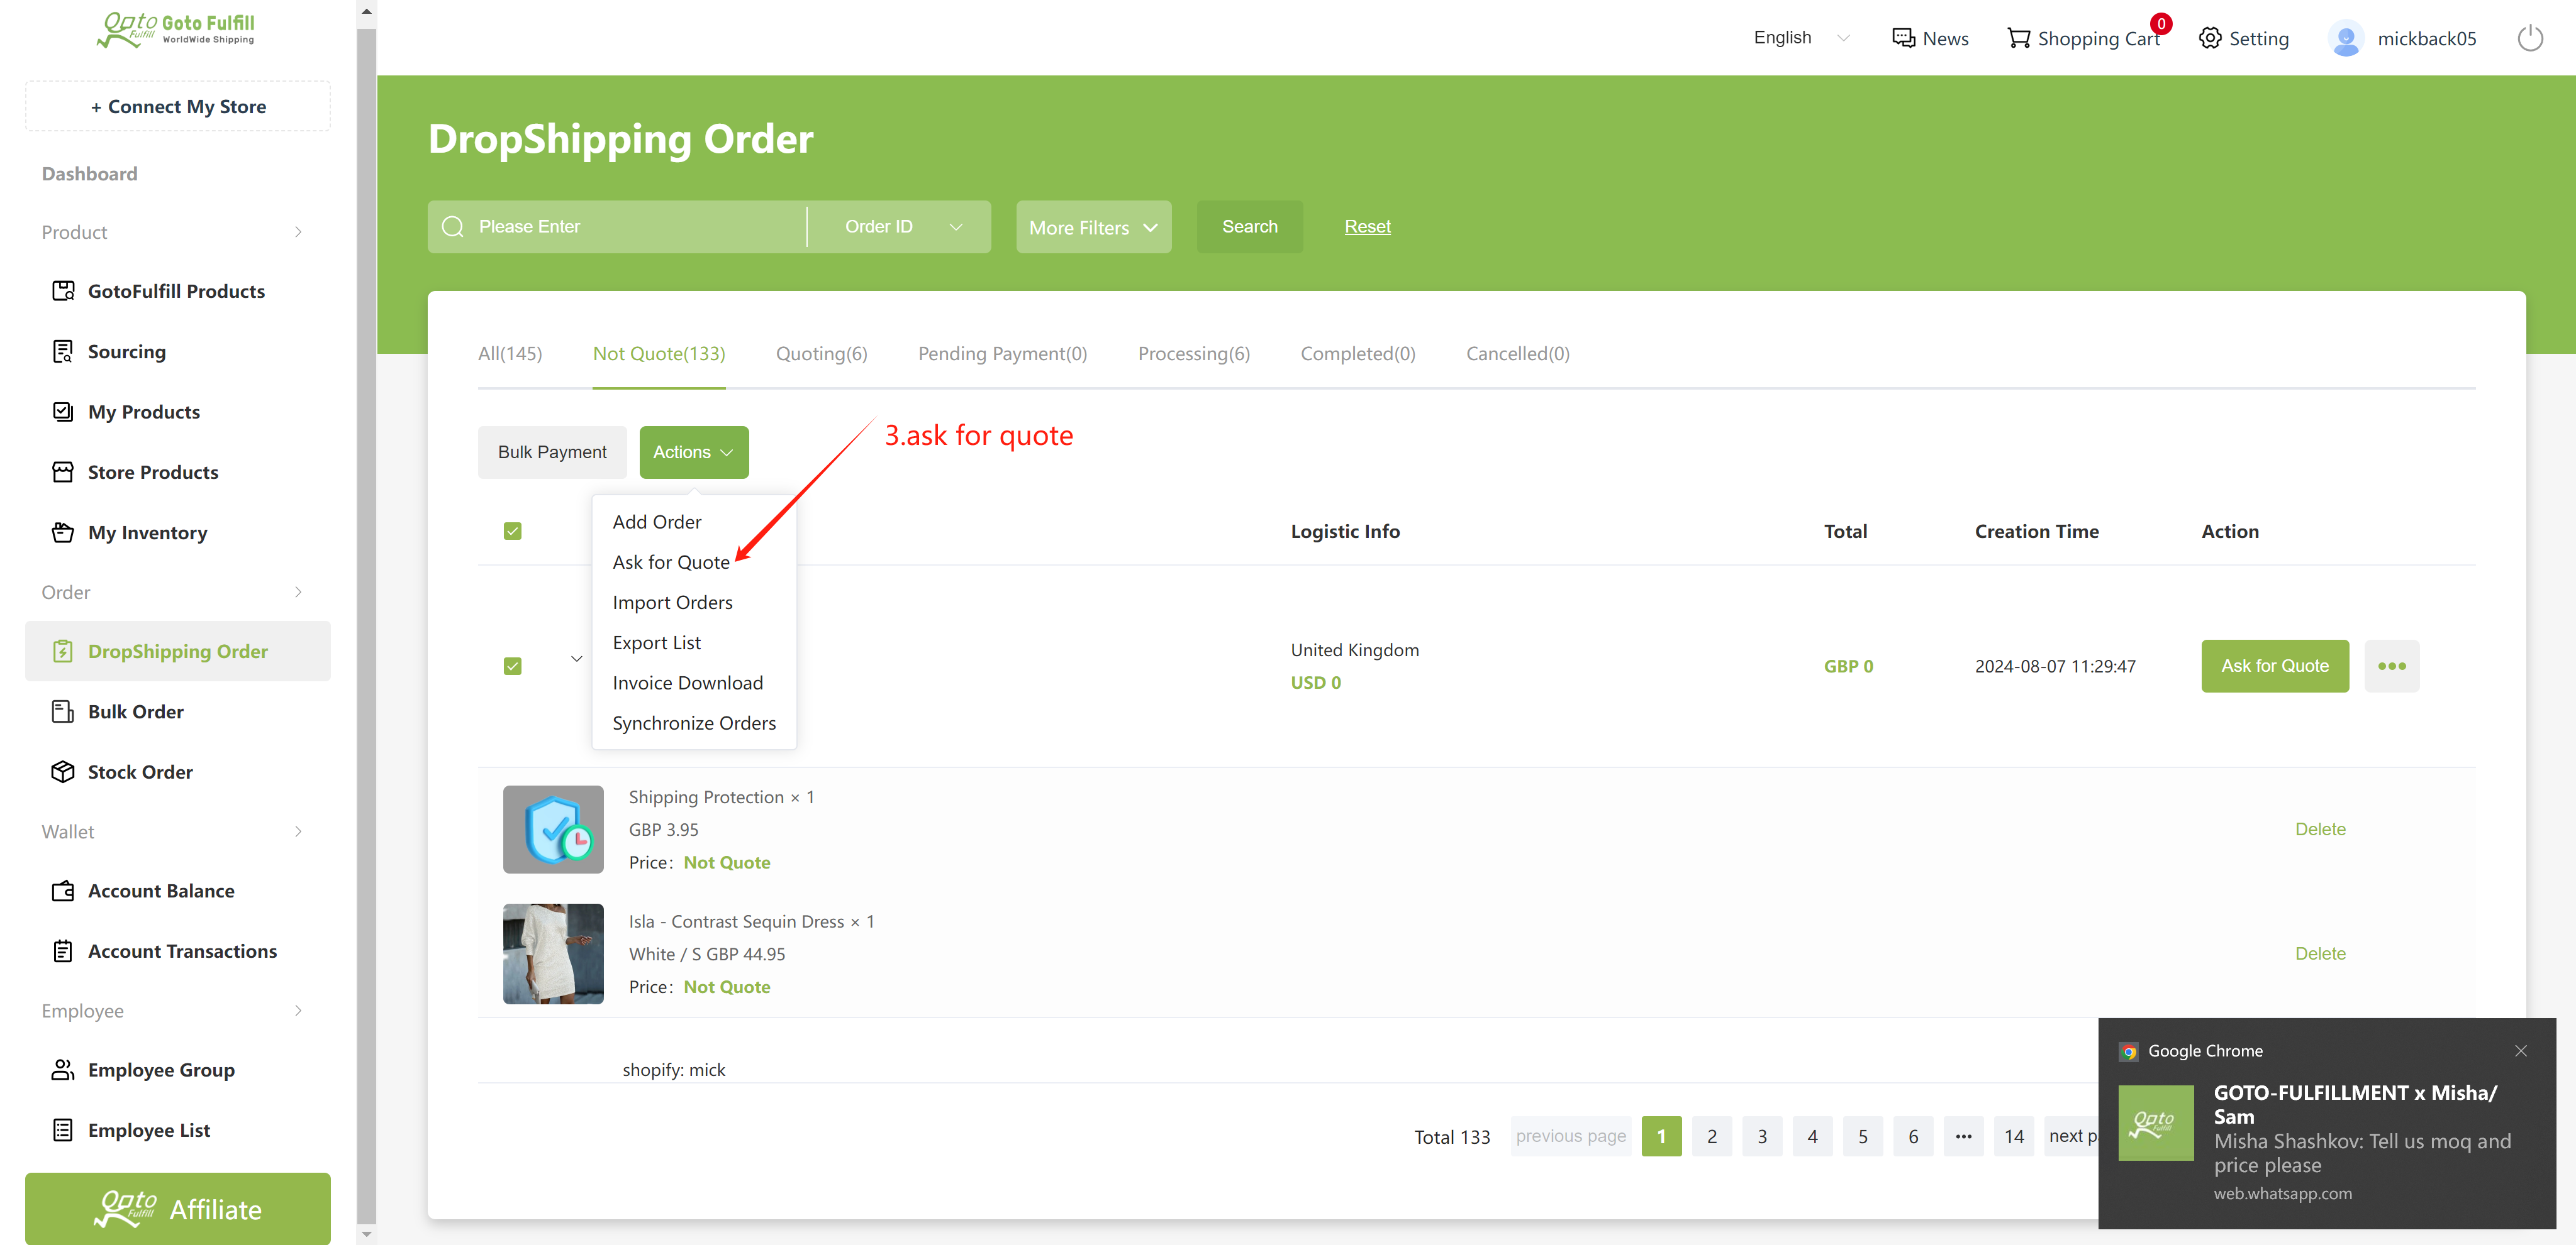This screenshot has width=2576, height=1245.
Task: Go to page 2 of orders
Action: [1712, 1136]
